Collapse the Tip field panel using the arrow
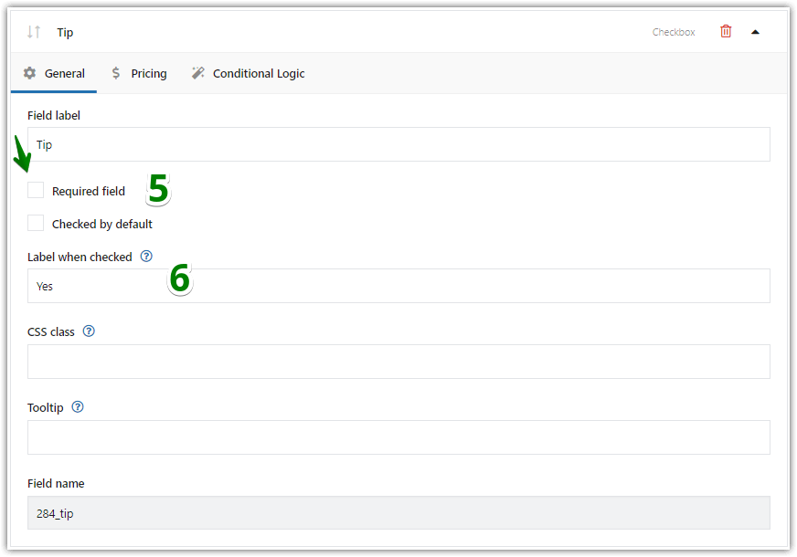Image resolution: width=797 pixels, height=557 pixels. [755, 32]
